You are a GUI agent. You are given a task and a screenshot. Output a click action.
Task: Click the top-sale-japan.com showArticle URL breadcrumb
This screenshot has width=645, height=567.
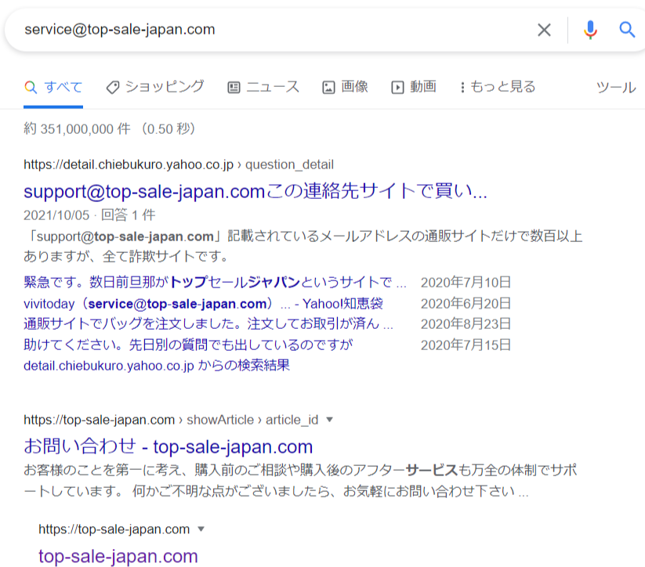pyautogui.click(x=171, y=420)
